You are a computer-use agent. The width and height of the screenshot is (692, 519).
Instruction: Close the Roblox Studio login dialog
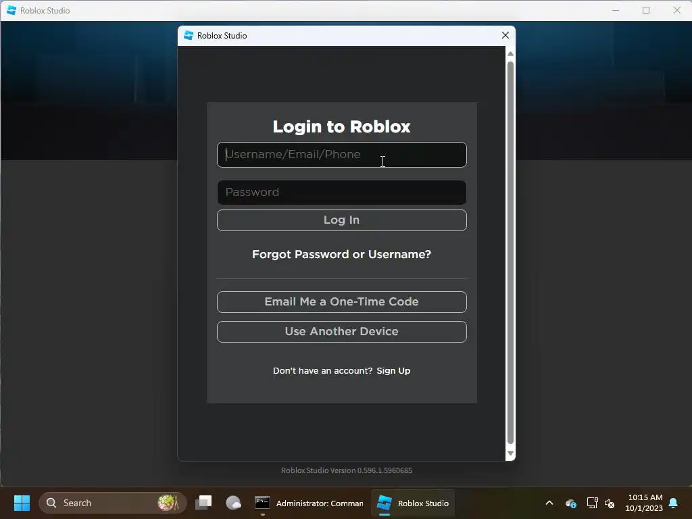pos(505,35)
